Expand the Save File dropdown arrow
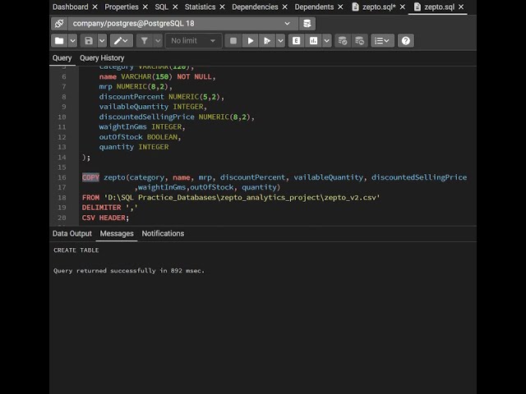This screenshot has width=526, height=394. coord(102,41)
